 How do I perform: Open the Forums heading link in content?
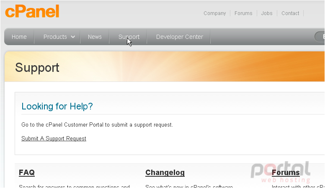tap(286, 172)
